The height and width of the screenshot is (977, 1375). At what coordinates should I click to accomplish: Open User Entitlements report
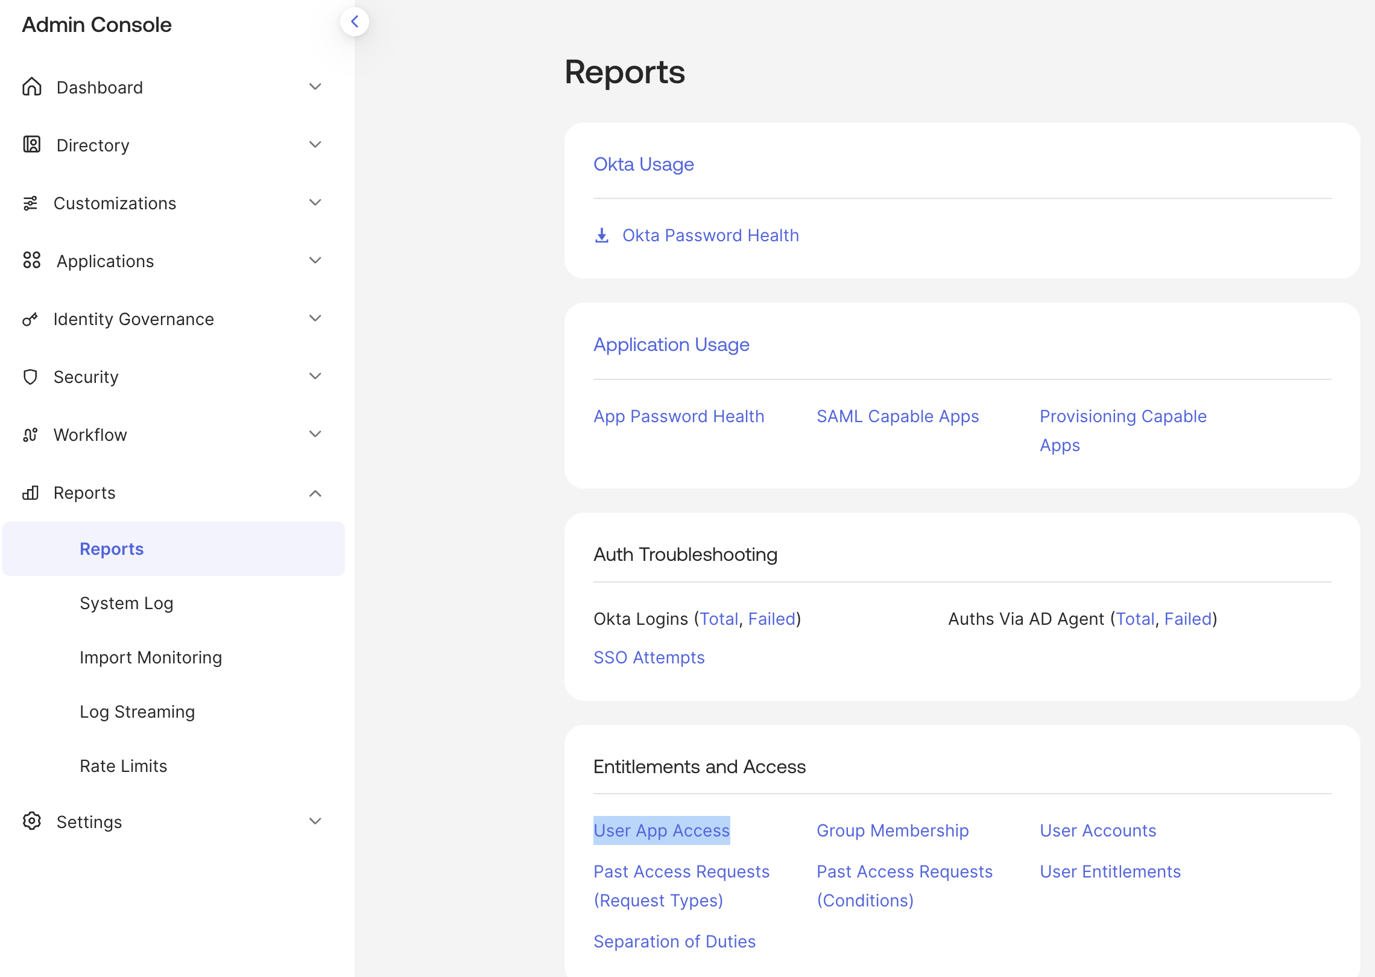click(x=1110, y=871)
